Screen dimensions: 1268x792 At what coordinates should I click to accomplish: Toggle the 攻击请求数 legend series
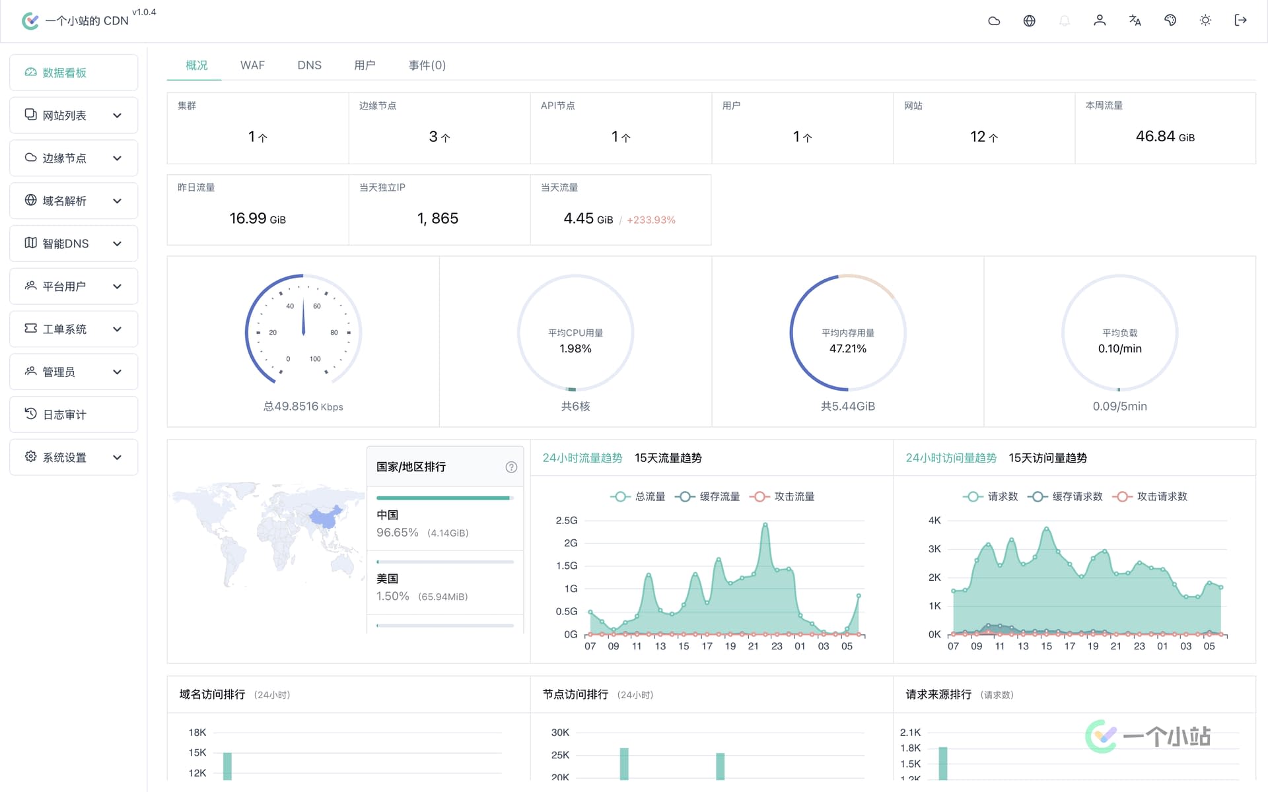[1150, 496]
